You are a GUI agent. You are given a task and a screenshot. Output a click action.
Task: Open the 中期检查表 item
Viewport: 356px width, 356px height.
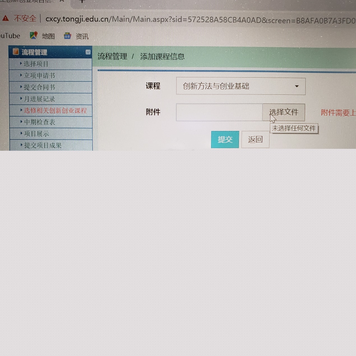click(x=40, y=122)
